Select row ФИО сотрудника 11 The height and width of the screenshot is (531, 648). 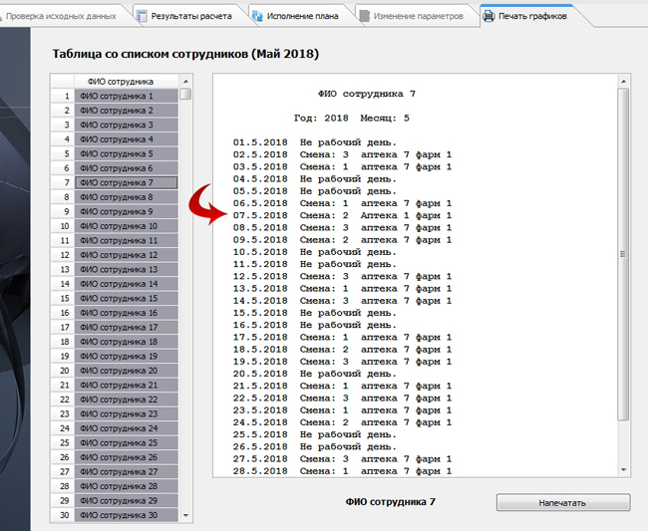point(126,240)
